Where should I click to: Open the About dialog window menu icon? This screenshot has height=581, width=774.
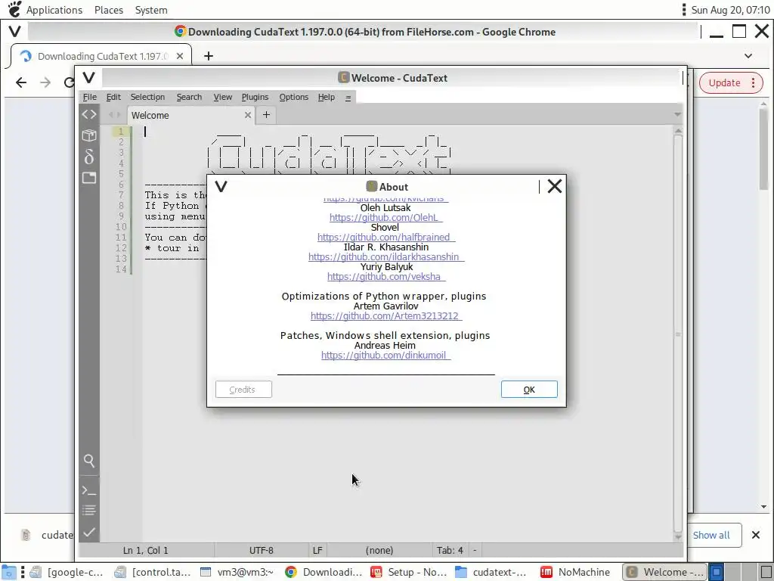click(x=221, y=186)
